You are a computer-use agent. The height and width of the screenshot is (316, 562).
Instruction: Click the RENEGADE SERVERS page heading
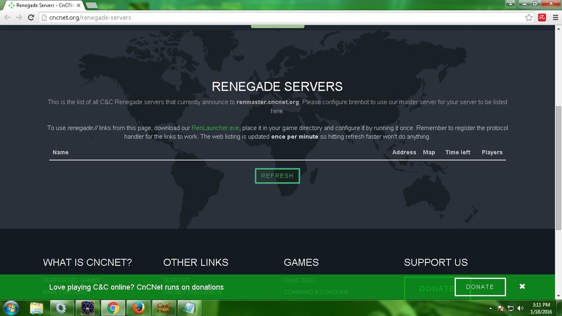point(277,87)
